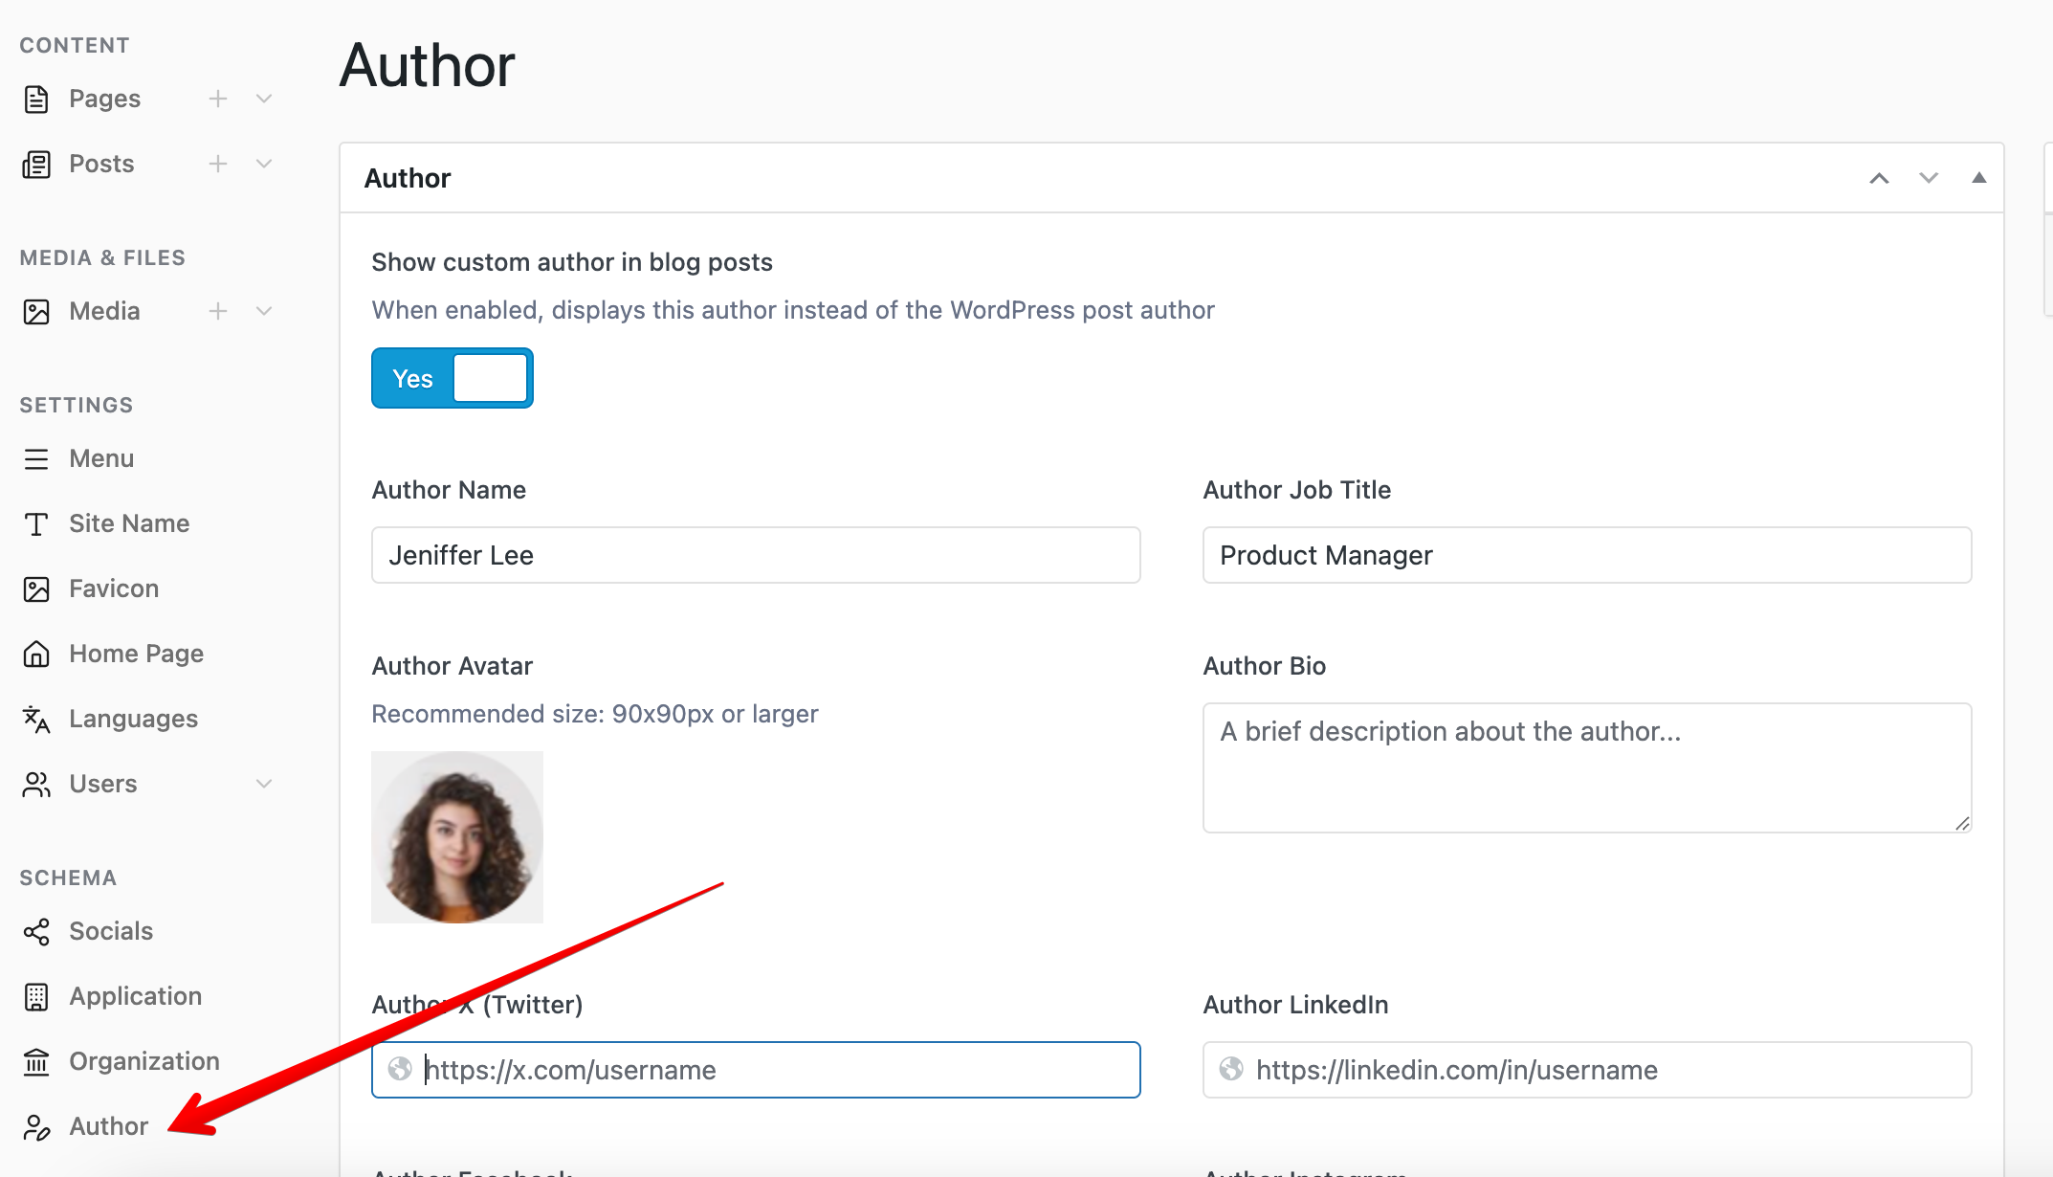The image size is (2053, 1177).
Task: Expand the Posts submenu chevron
Action: pos(264,164)
